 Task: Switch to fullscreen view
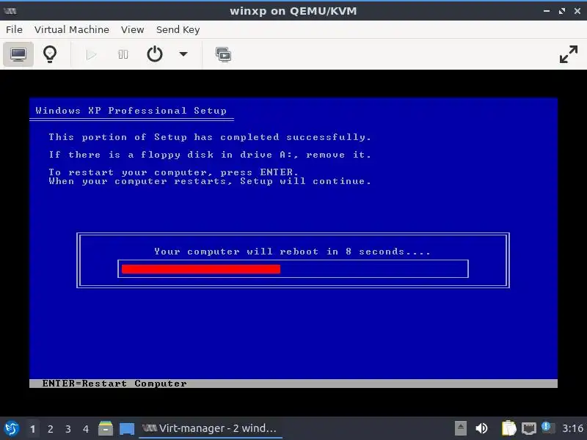568,54
